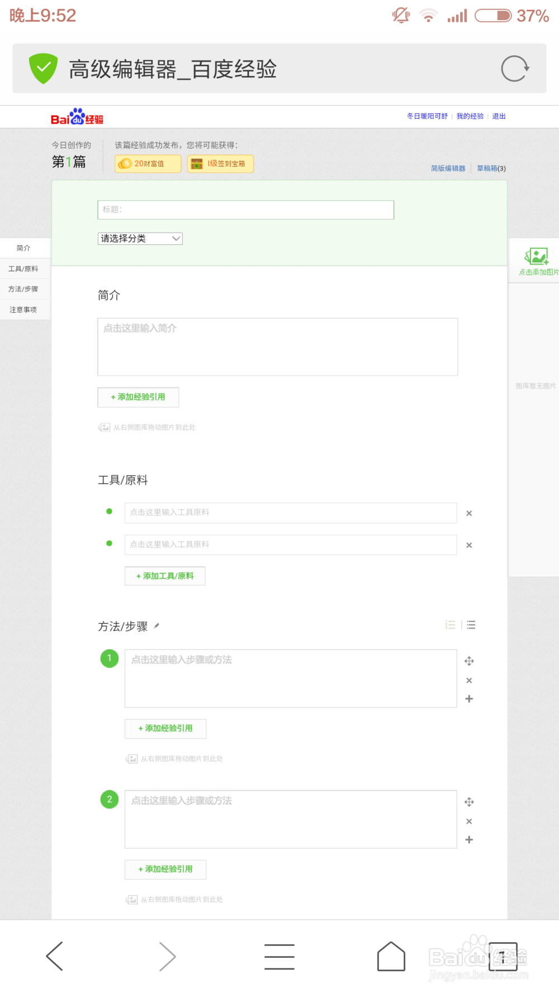This screenshot has width=559, height=994.
Task: Focus the second 工具原料 input field
Action: coord(291,545)
